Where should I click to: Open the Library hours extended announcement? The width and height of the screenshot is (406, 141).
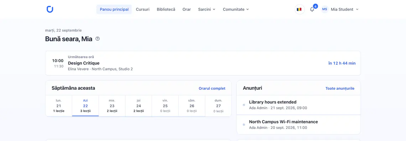pos(298,105)
